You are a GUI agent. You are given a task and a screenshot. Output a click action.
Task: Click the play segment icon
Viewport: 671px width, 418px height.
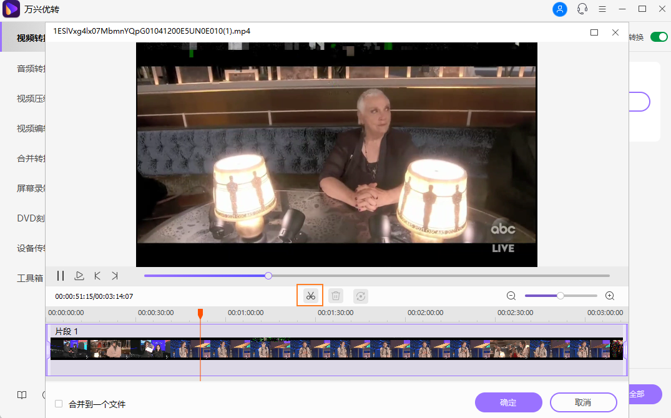click(79, 276)
